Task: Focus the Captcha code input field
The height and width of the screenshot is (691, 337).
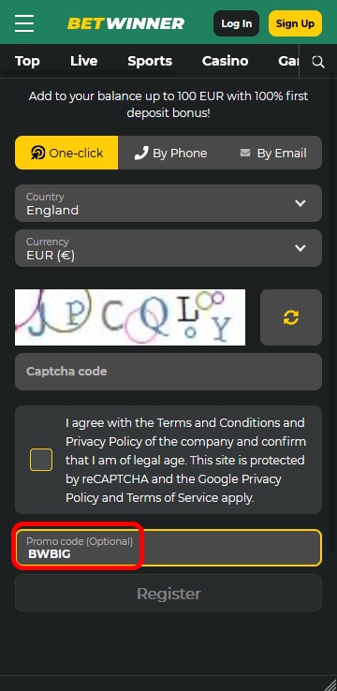Action: click(x=168, y=372)
